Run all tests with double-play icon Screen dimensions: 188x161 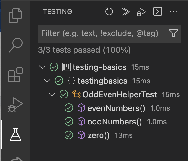coord(125,12)
